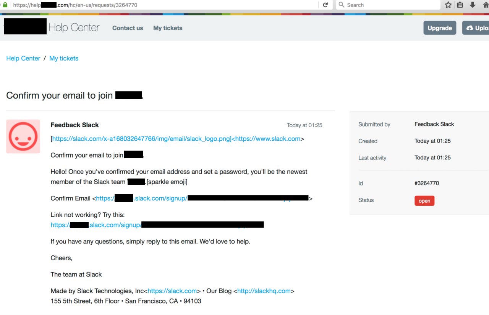This screenshot has height=315, width=489.
Task: Click the URL address bar
Action: click(x=164, y=5)
